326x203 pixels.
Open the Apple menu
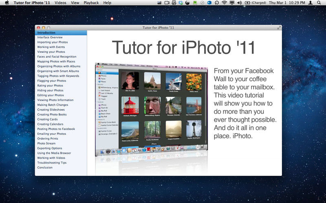(x=7, y=3)
